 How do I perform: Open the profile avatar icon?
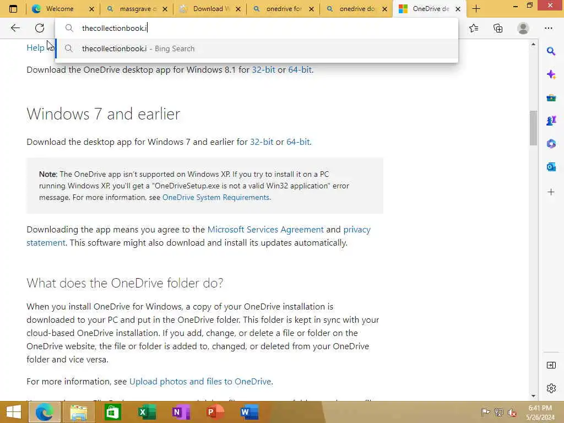(x=523, y=28)
